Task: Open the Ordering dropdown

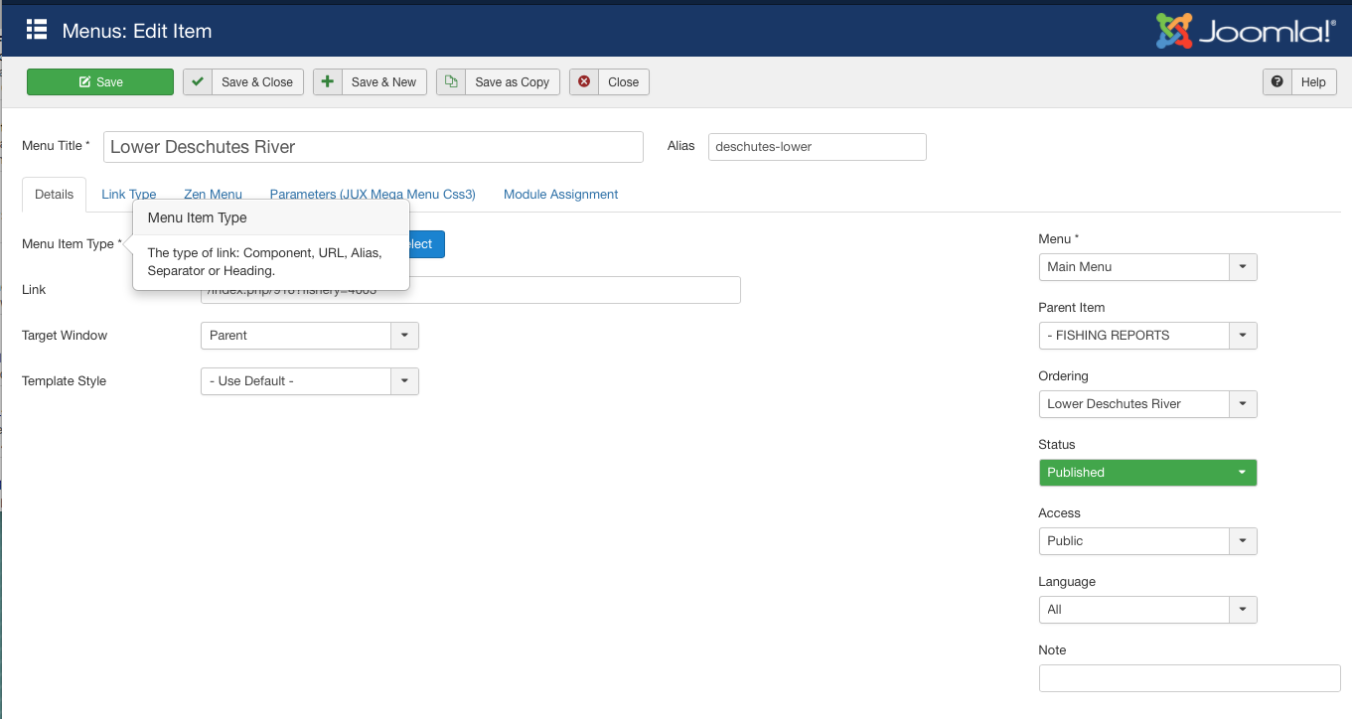Action: [1148, 404]
